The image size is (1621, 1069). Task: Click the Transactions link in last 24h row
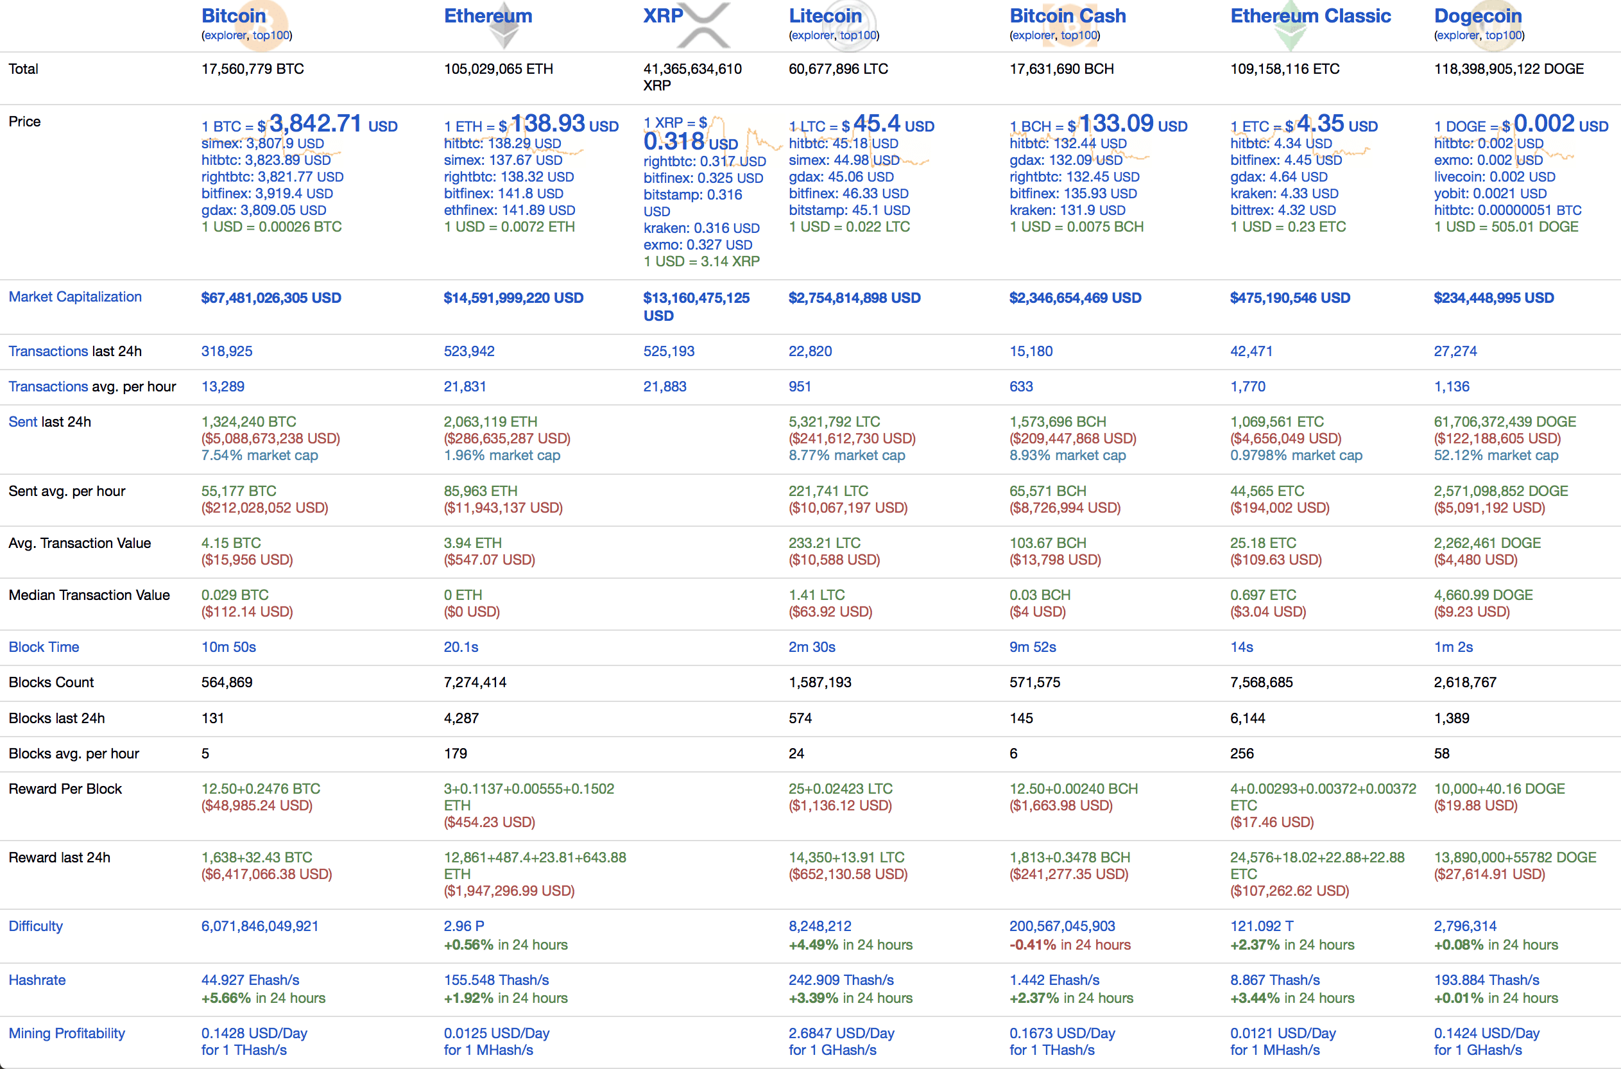[47, 351]
